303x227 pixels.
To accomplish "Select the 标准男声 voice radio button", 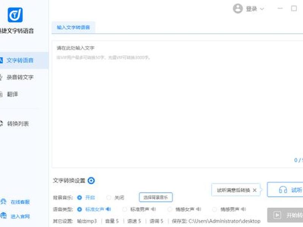I will pos(125,209).
